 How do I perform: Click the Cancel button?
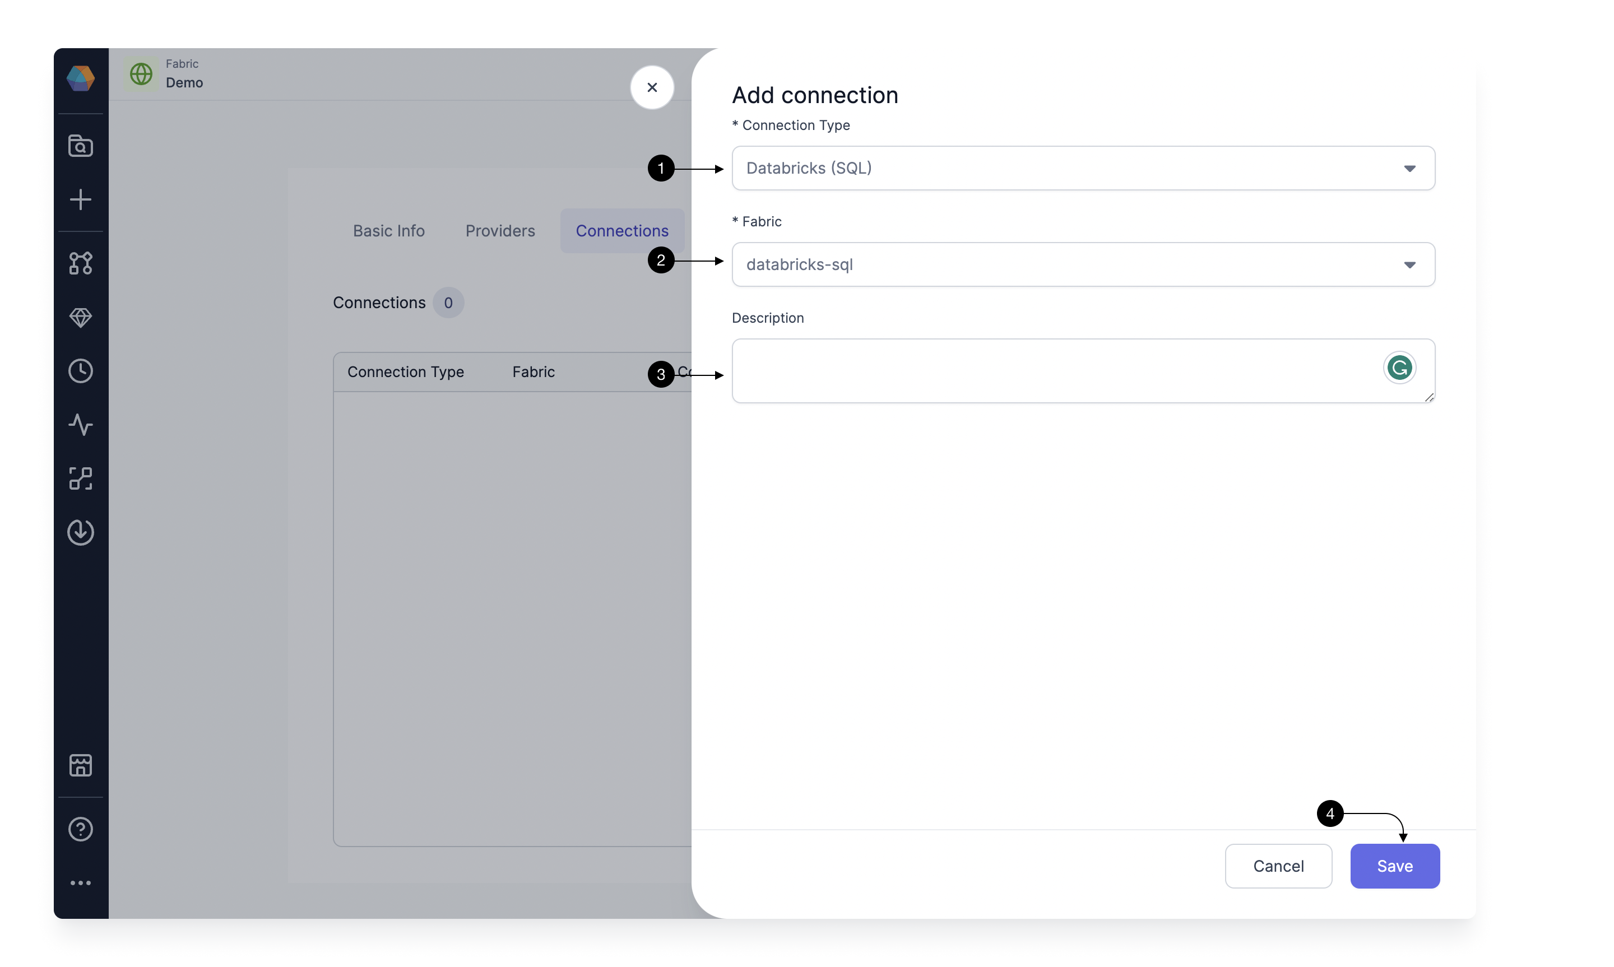1278,866
